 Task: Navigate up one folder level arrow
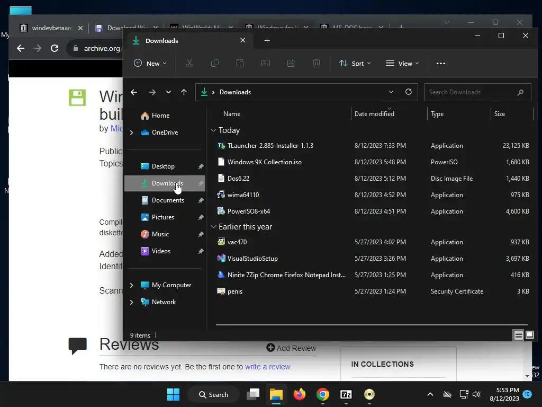(184, 92)
